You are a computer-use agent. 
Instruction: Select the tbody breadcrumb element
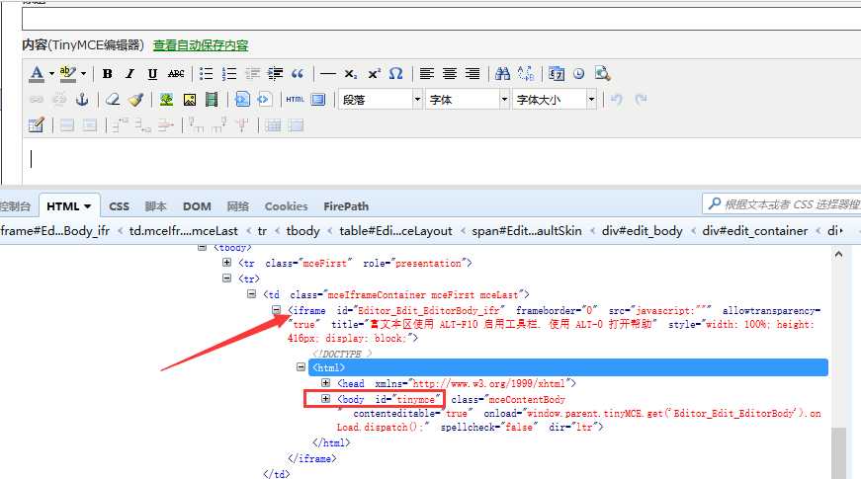point(302,231)
